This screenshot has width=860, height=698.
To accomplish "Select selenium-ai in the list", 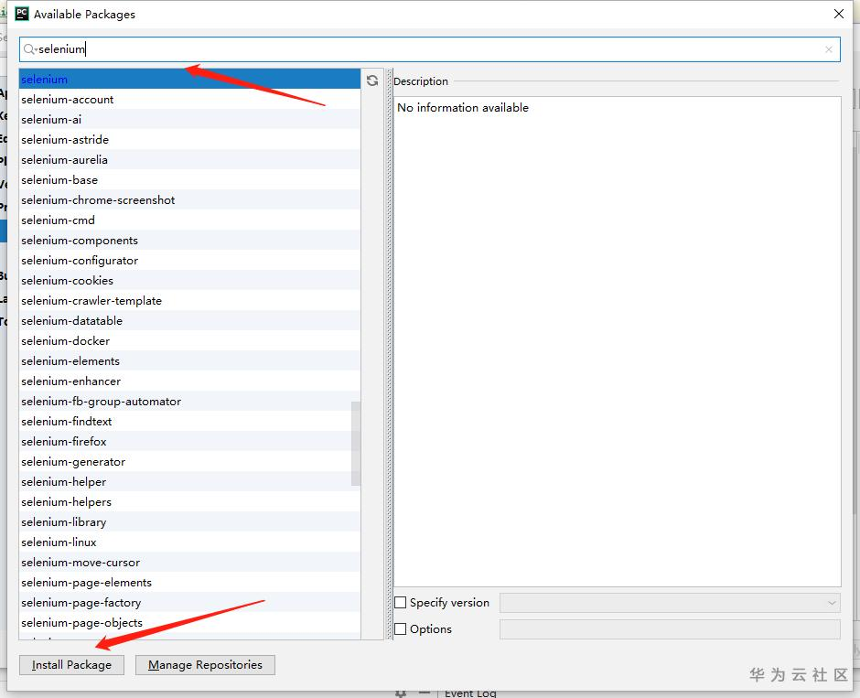I will click(189, 120).
